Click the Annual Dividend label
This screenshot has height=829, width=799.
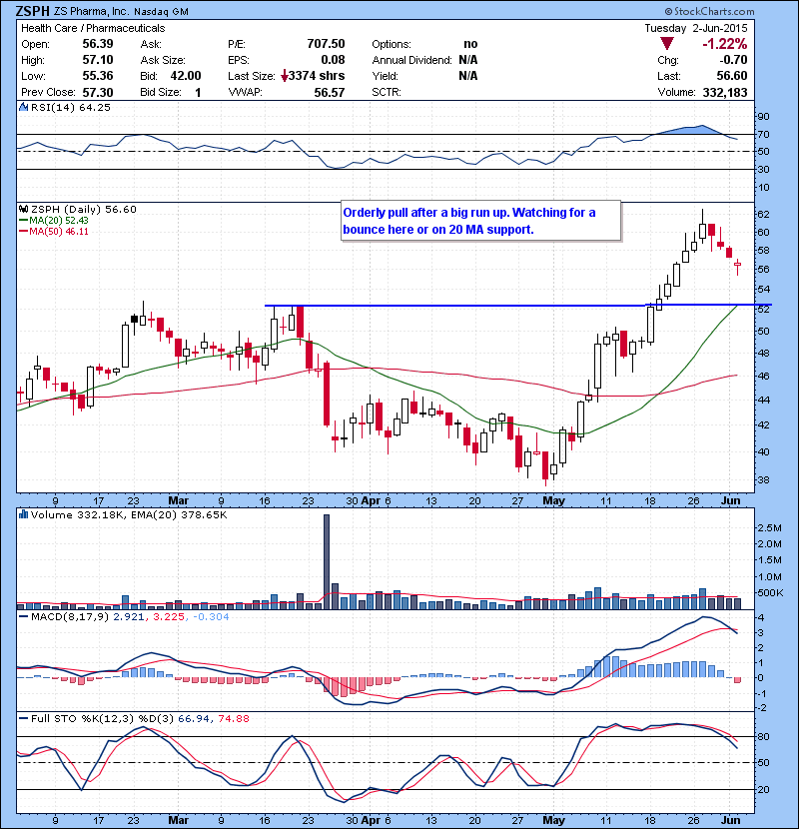[x=411, y=60]
